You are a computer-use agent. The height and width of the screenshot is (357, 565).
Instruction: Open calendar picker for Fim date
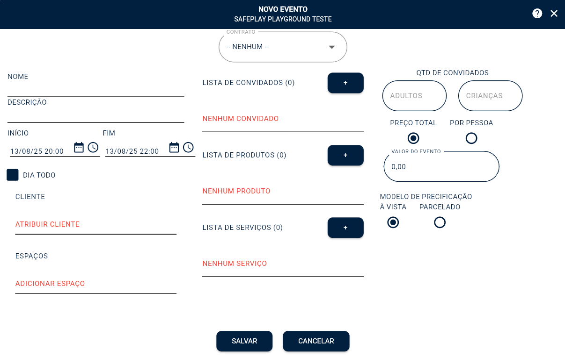pos(174,148)
